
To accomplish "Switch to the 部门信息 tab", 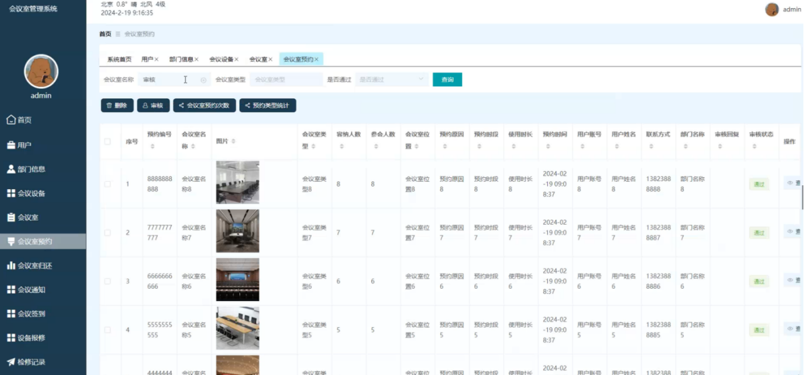I will 181,59.
